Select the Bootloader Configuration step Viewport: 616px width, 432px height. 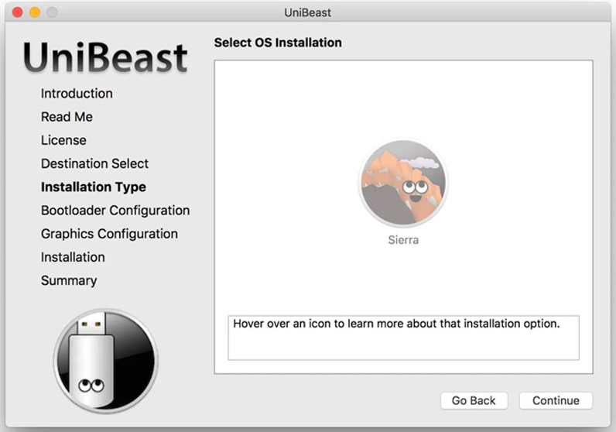tap(115, 211)
